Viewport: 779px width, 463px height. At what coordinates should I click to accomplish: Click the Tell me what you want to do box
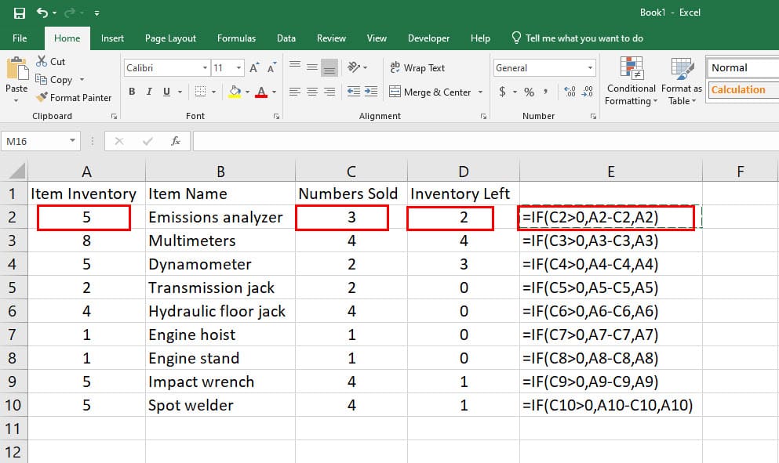578,38
